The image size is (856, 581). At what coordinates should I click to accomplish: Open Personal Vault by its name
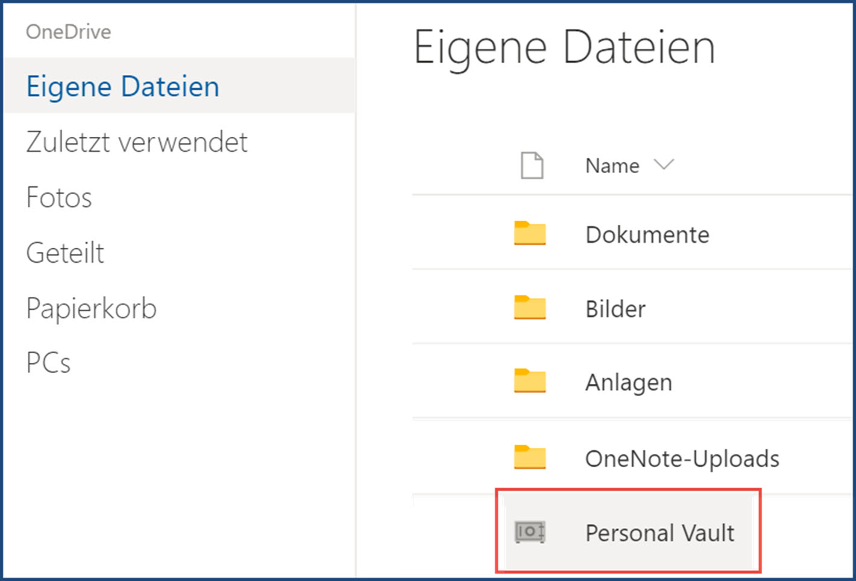pyautogui.click(x=660, y=533)
